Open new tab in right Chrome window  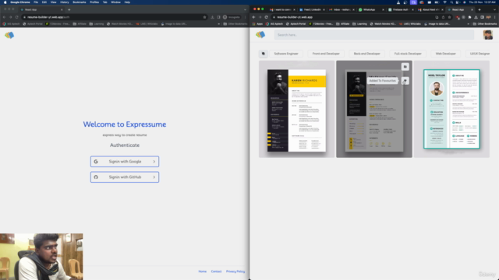[480, 10]
